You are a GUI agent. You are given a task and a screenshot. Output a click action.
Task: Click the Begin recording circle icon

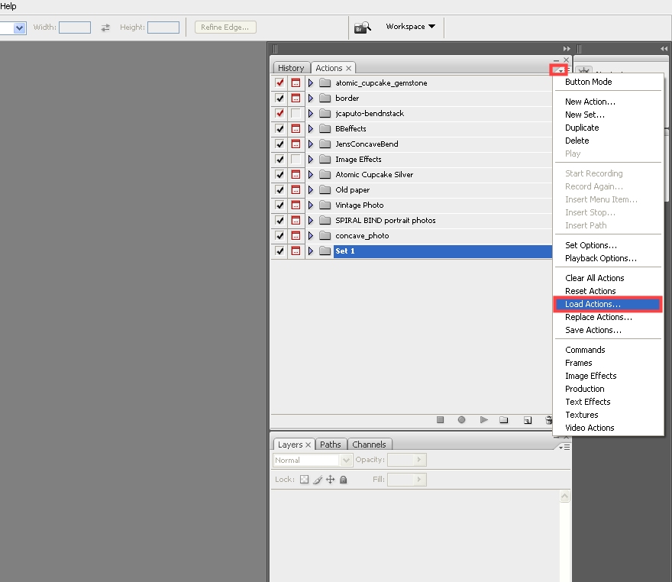click(x=461, y=420)
